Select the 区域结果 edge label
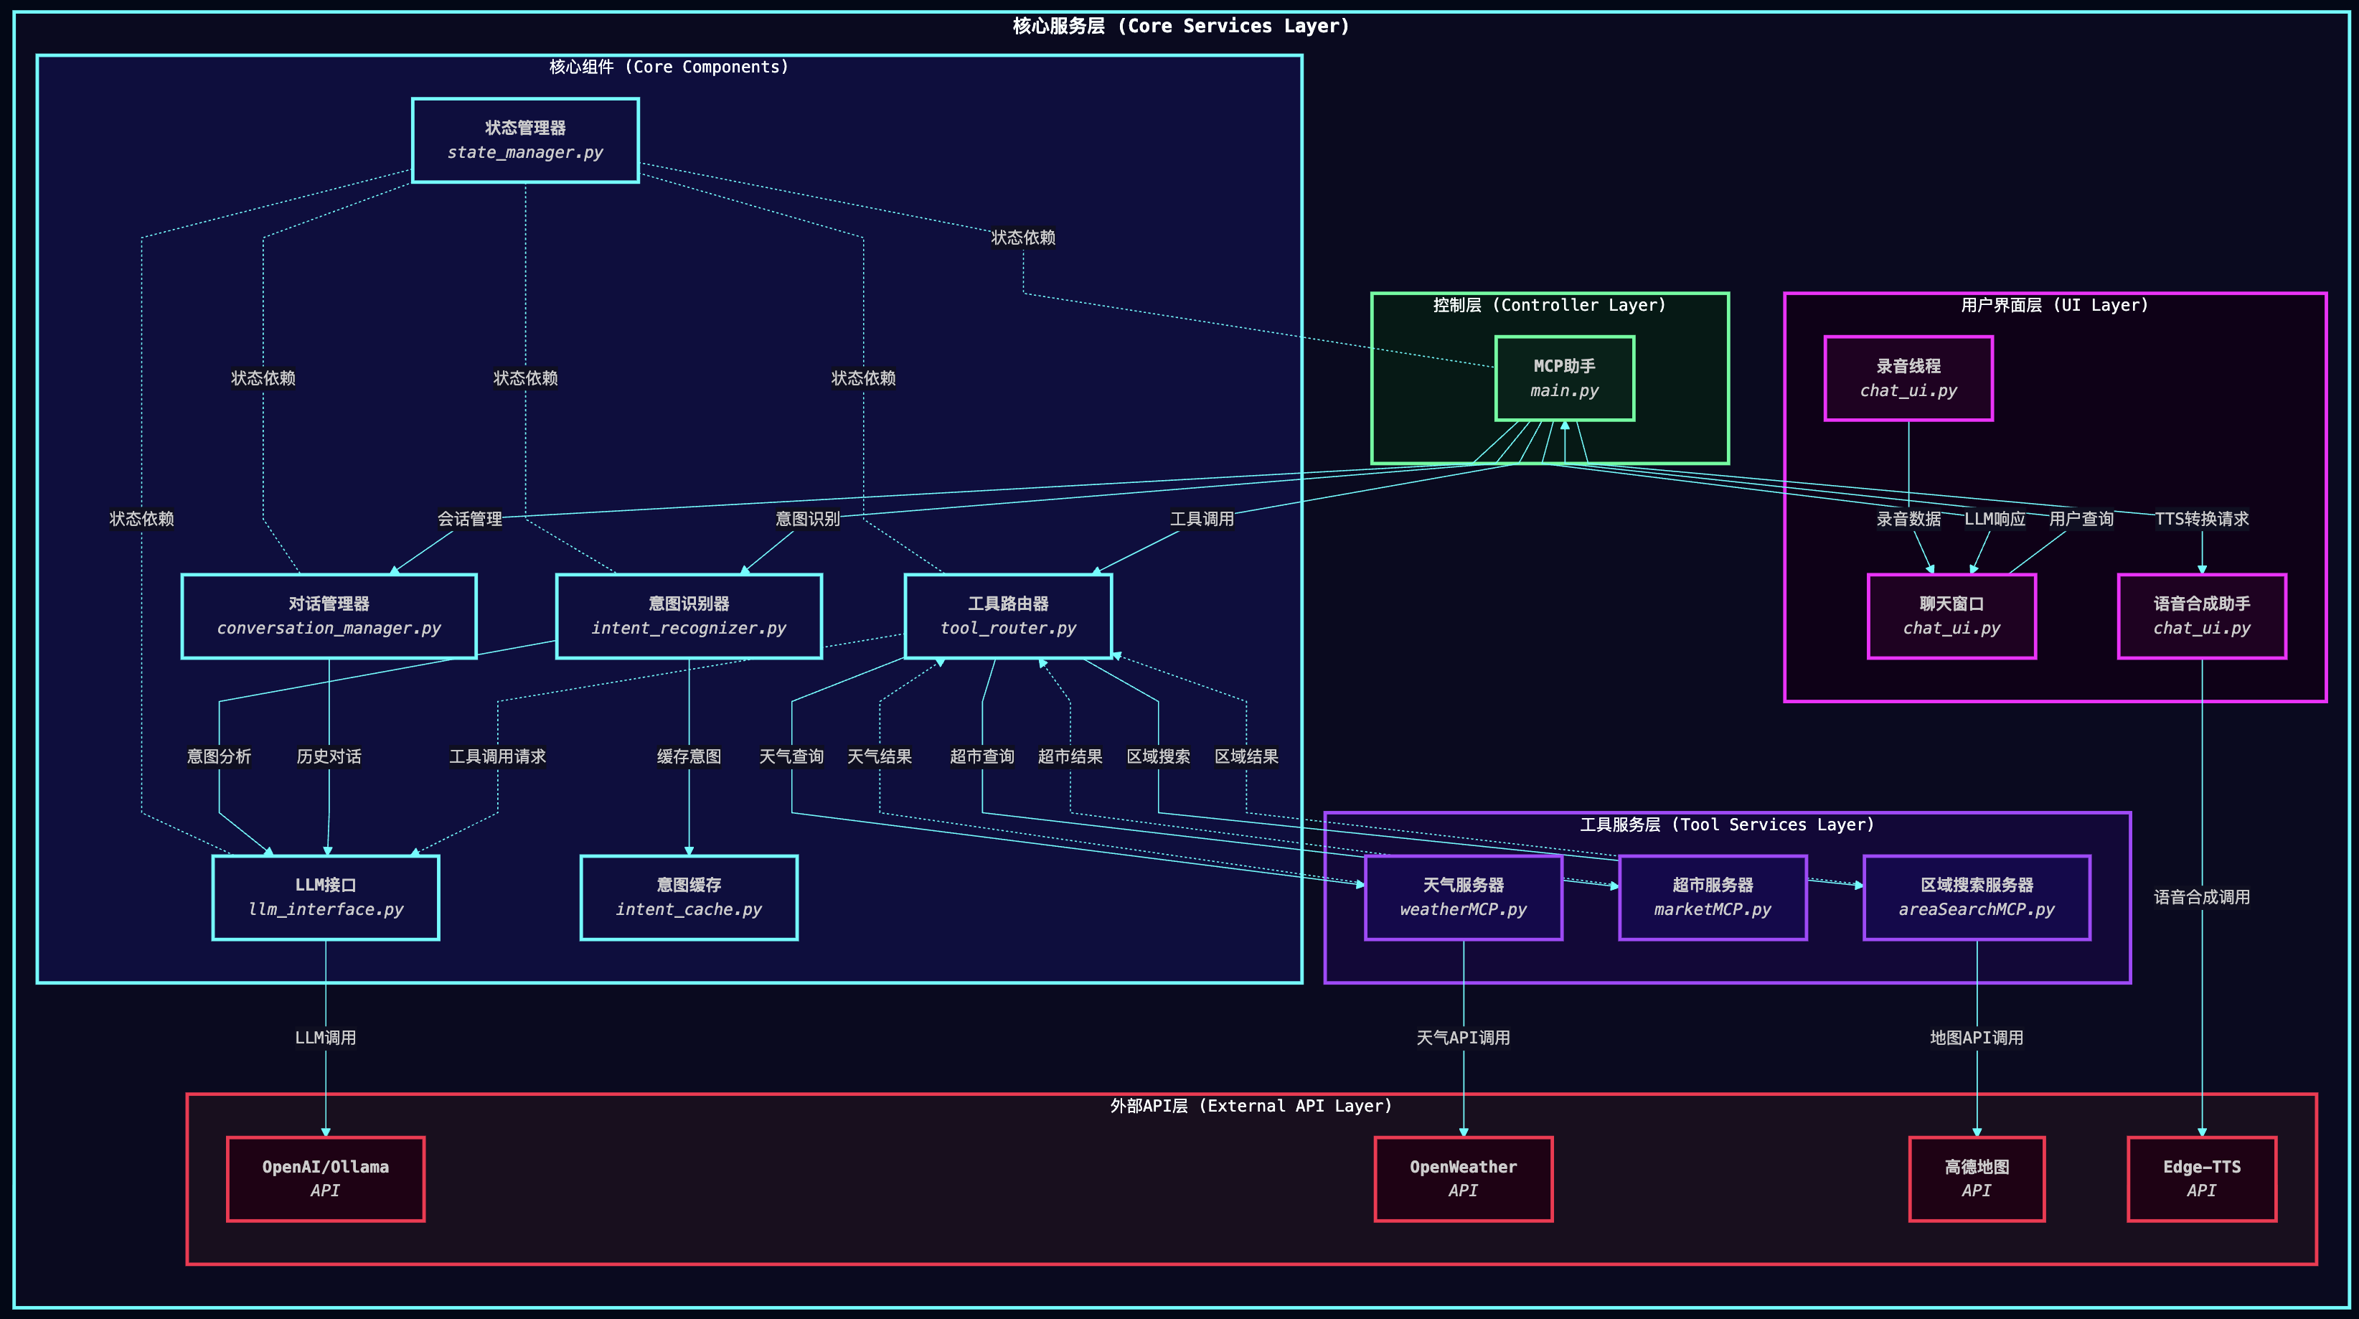 tap(1246, 756)
